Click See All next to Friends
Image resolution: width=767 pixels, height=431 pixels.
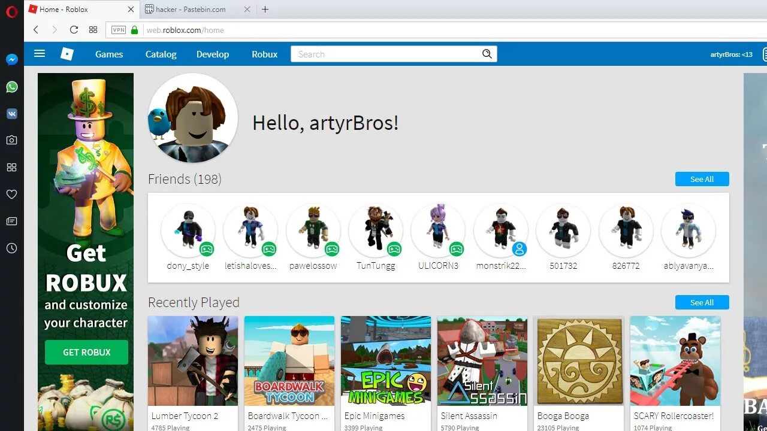[702, 179]
